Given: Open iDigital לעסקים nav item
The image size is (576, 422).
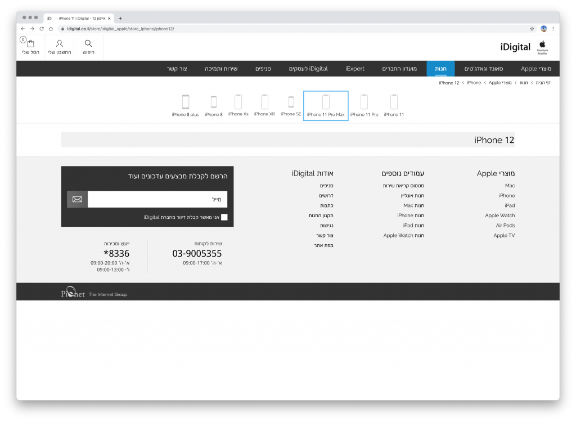Looking at the screenshot, I should pyautogui.click(x=308, y=69).
